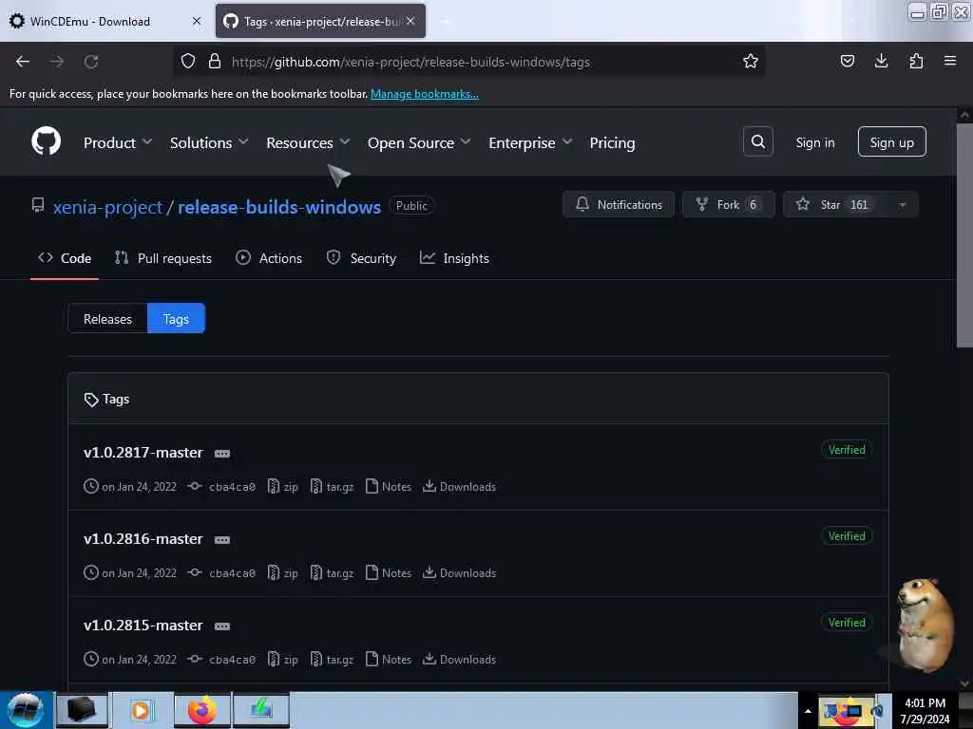Click the GitHub Octocat logo
Image resolution: width=973 pixels, height=729 pixels.
click(x=46, y=141)
